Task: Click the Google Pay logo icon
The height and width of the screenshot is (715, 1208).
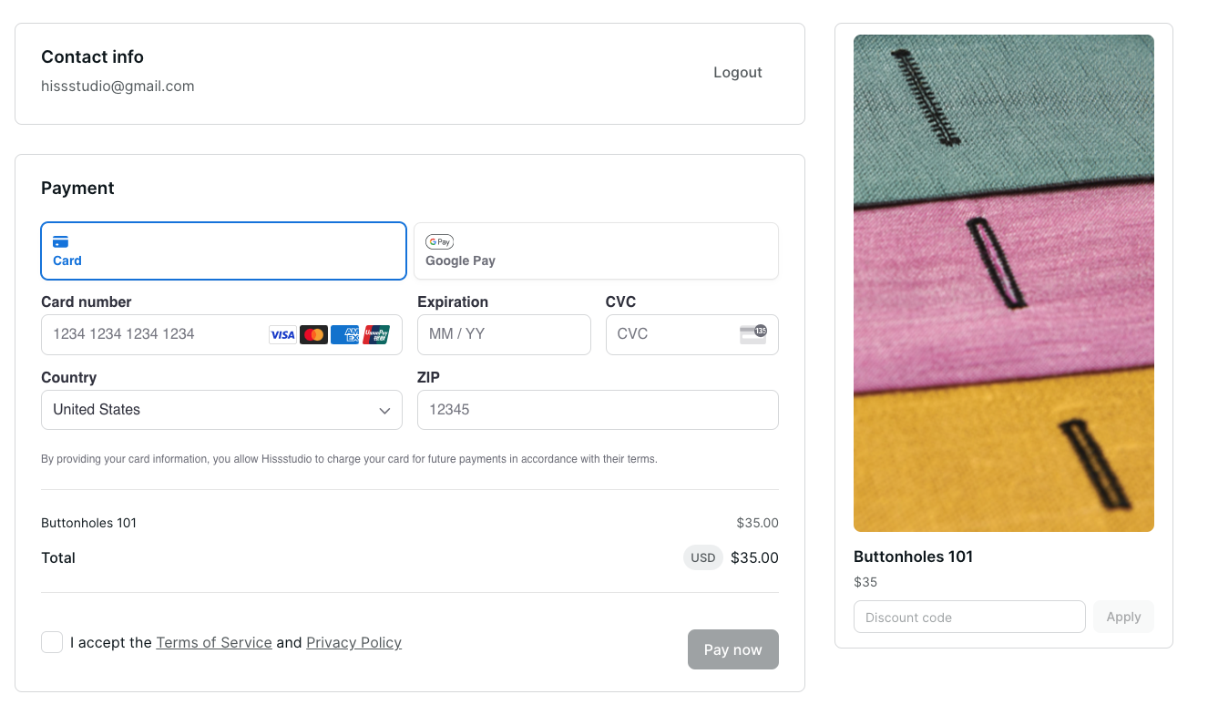Action: click(x=439, y=241)
